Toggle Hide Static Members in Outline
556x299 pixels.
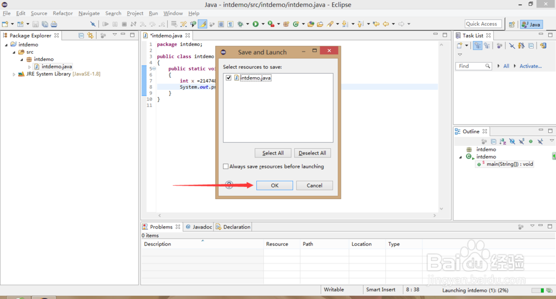(522, 141)
